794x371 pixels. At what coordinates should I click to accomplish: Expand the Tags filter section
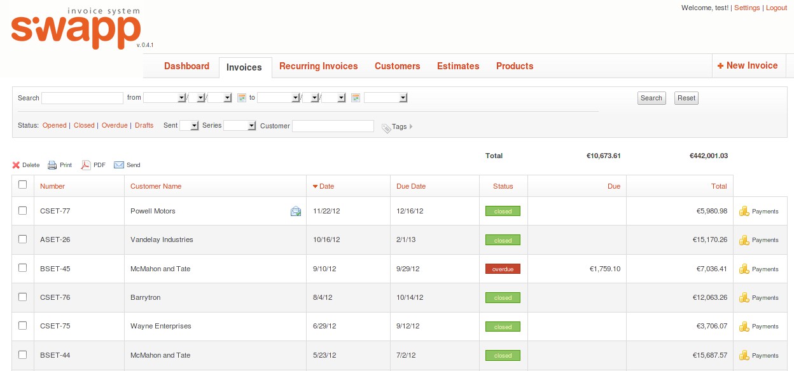[x=398, y=127]
